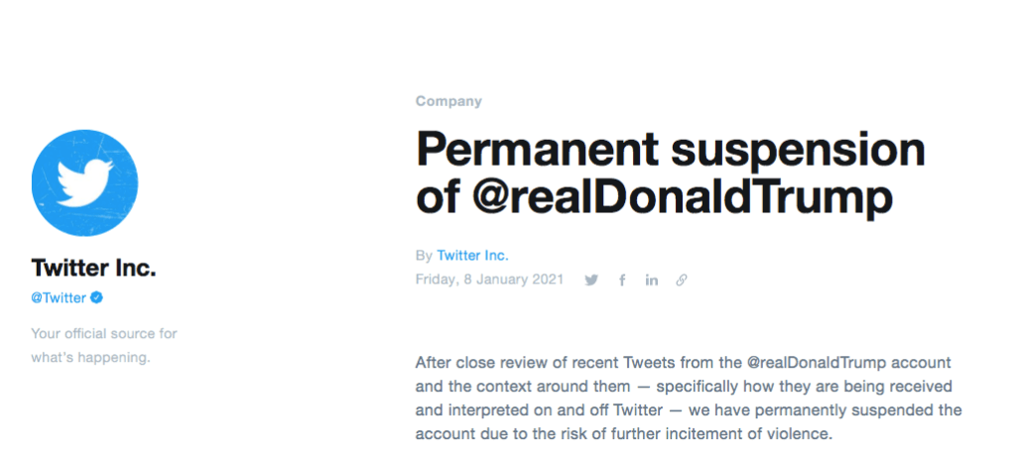Click @realDonaldTrump mention in body paragraph
Image resolution: width=1016 pixels, height=463 pixels.
point(815,362)
